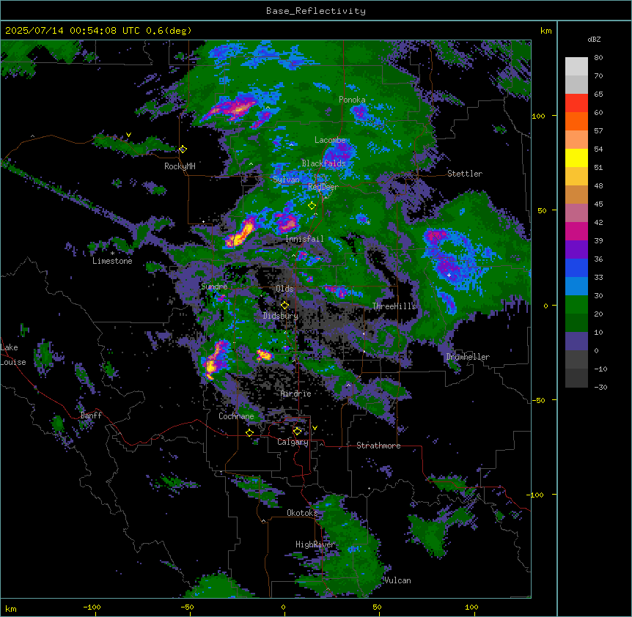Click the Base_Reflectivity title
The height and width of the screenshot is (617, 632).
[316, 11]
